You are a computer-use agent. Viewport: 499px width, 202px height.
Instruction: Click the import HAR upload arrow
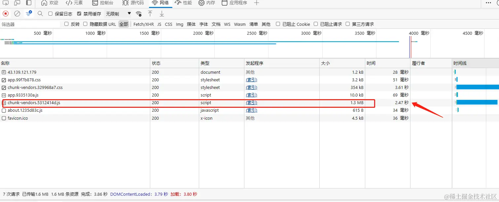click(150, 14)
